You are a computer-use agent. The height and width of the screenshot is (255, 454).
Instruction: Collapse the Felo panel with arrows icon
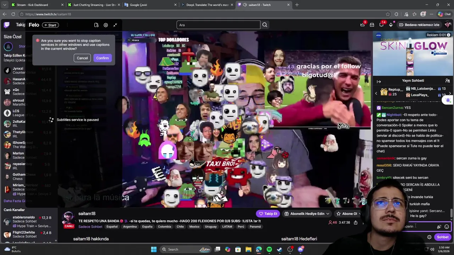click(115, 25)
